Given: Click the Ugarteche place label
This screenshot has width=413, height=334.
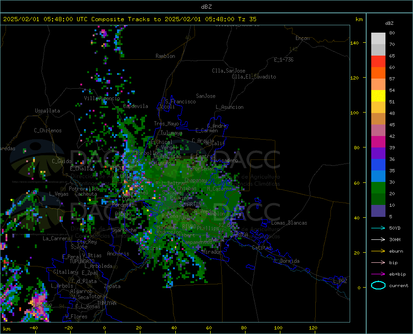Looking at the screenshot, I should click(x=124, y=230).
